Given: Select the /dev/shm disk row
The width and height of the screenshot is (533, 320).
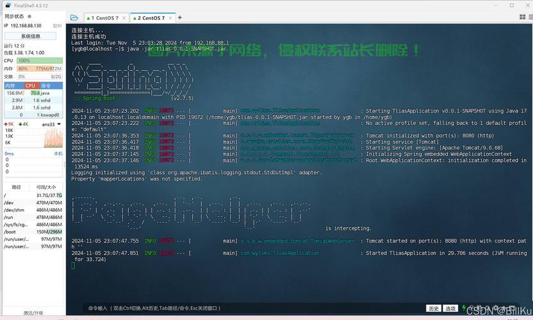Looking at the screenshot, I should (x=33, y=210).
